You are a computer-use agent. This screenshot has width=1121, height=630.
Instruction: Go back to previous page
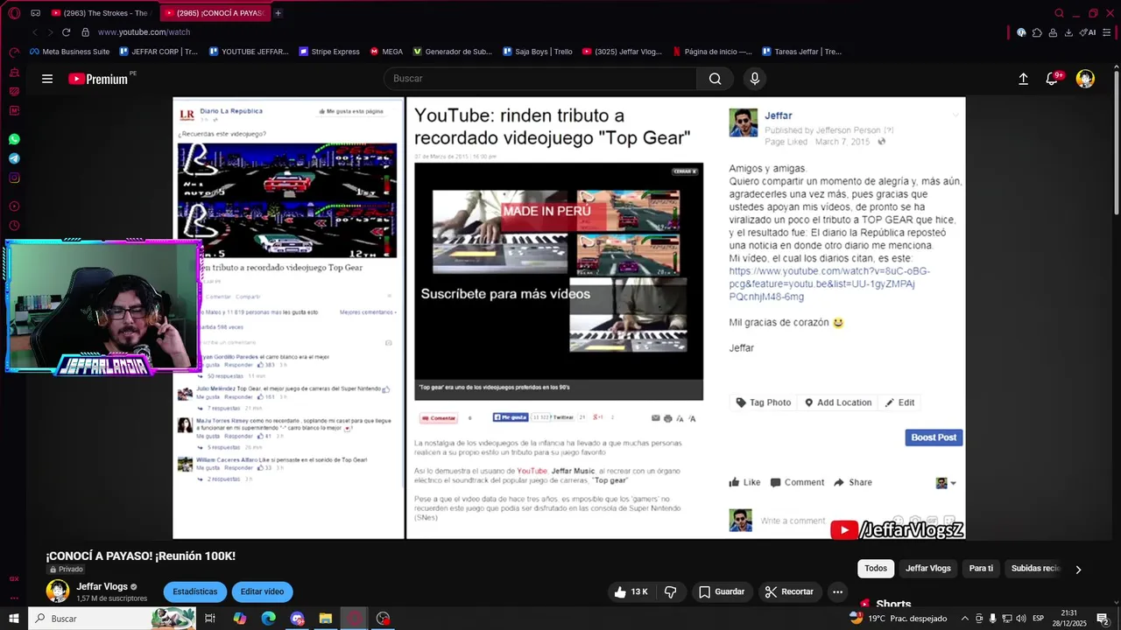click(x=35, y=32)
